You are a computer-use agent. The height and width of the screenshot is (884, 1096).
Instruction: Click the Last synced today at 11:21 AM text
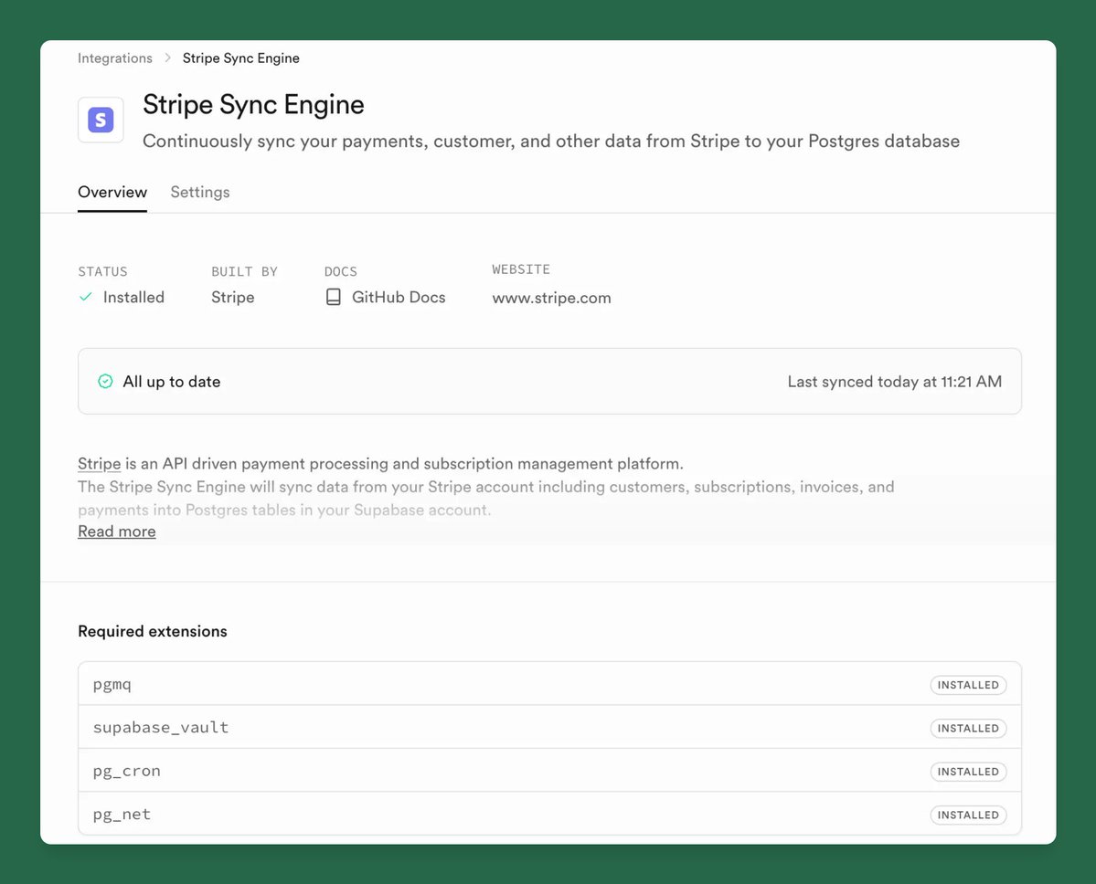[x=895, y=381]
